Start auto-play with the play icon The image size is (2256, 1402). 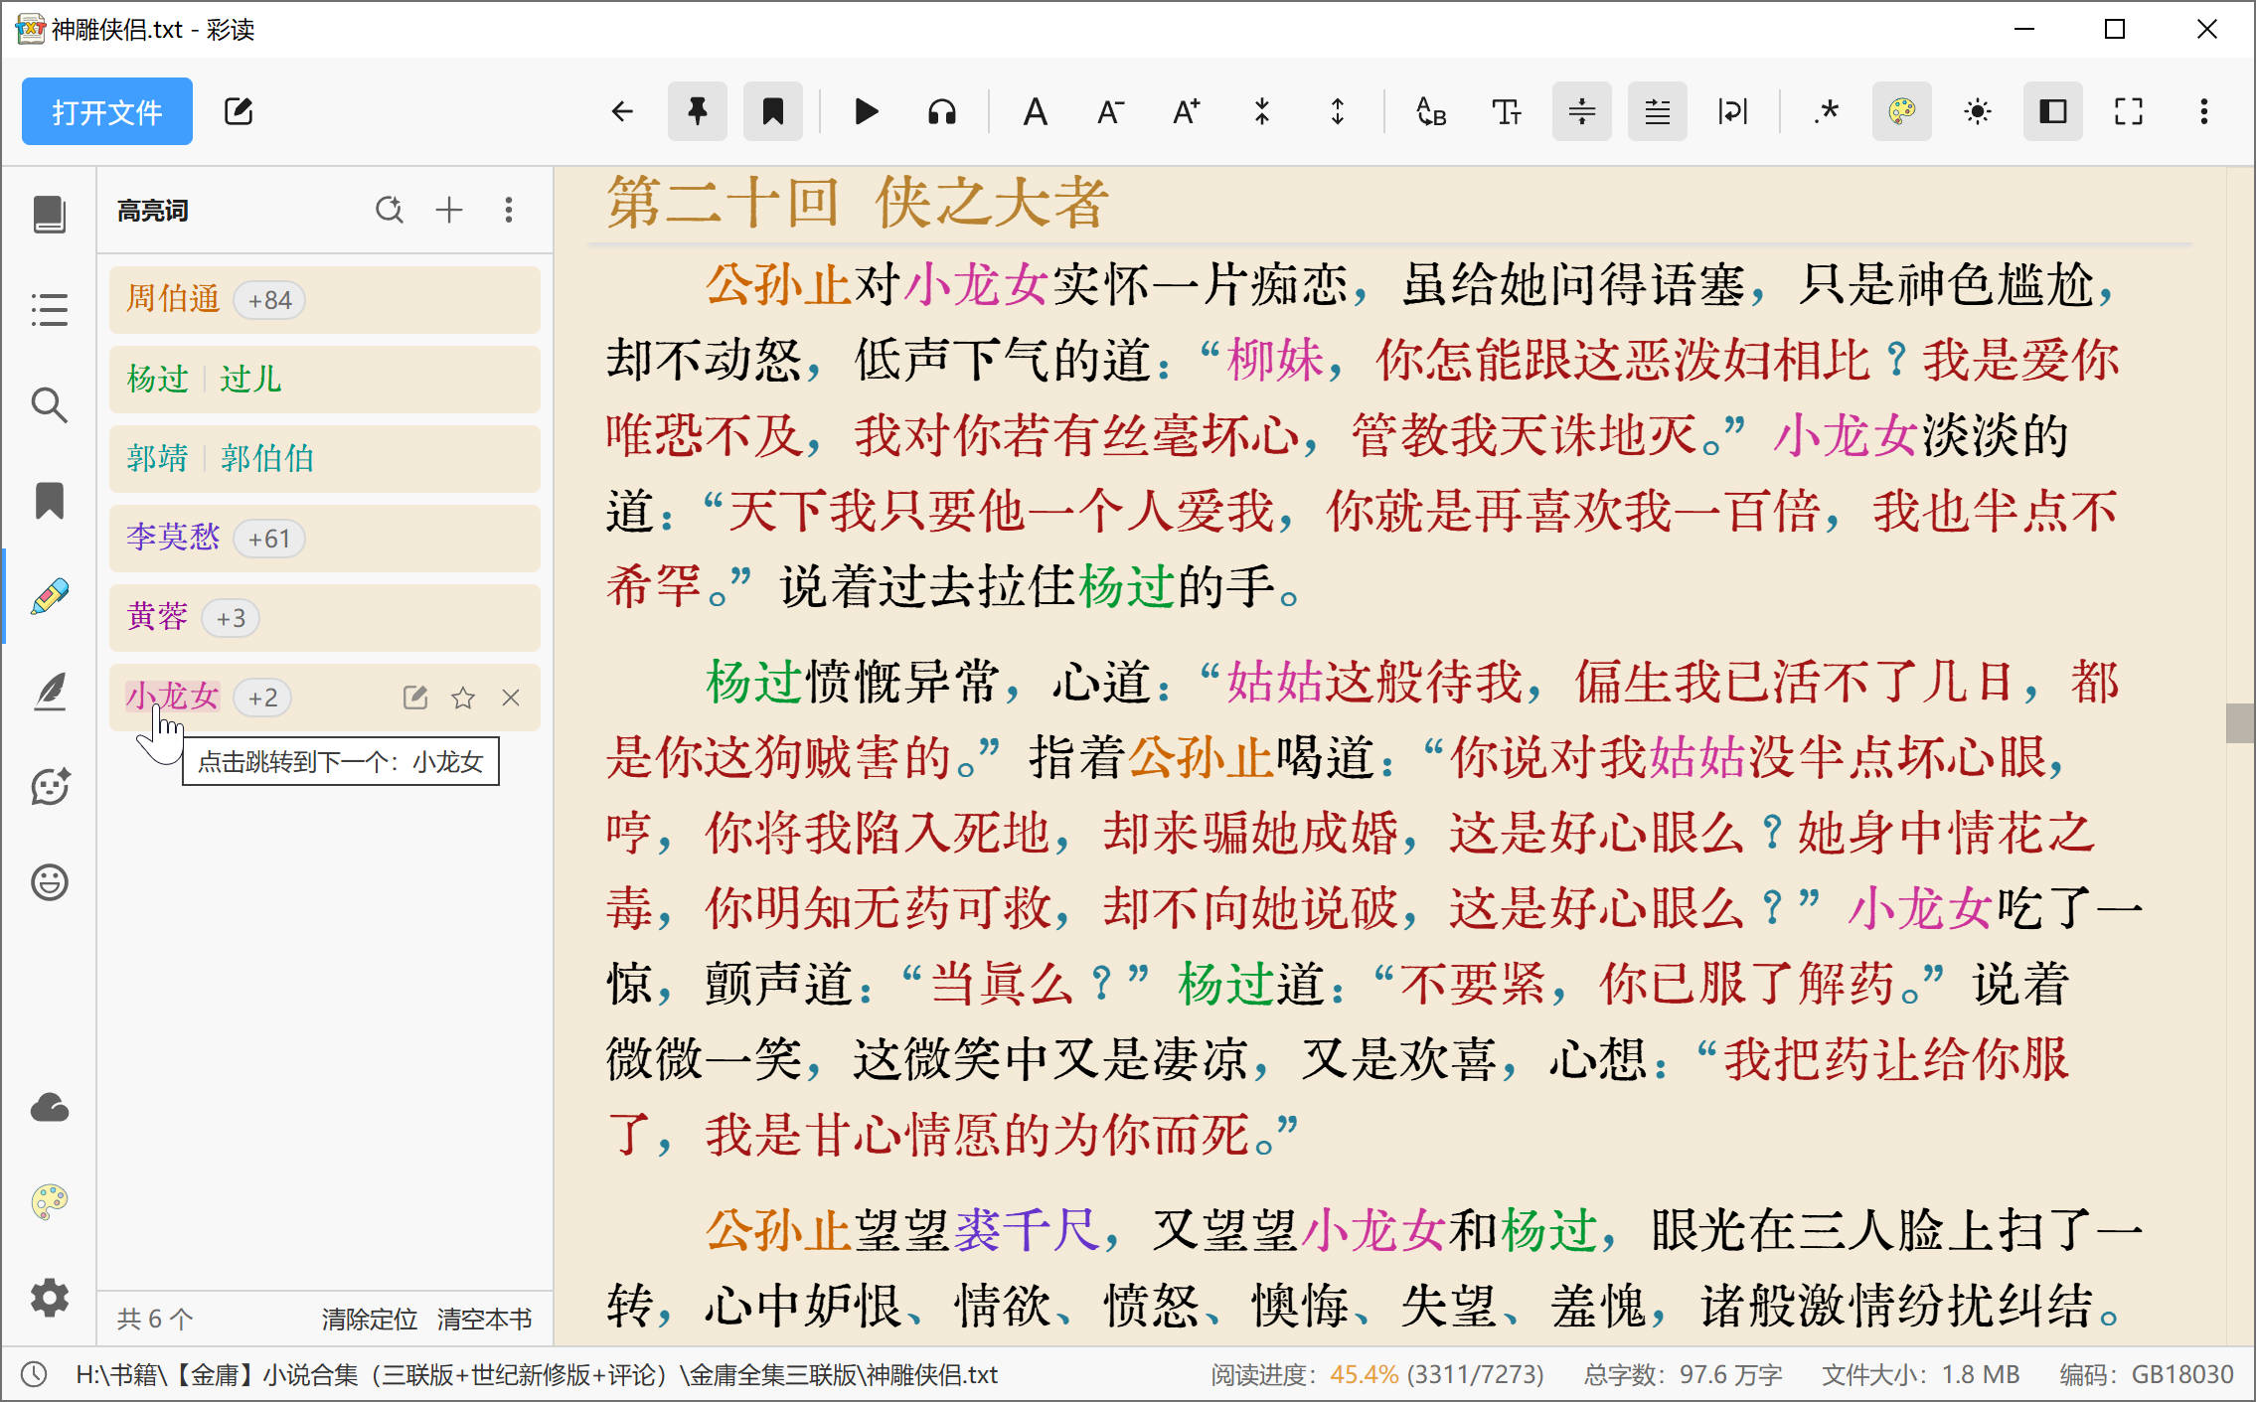pos(866,111)
